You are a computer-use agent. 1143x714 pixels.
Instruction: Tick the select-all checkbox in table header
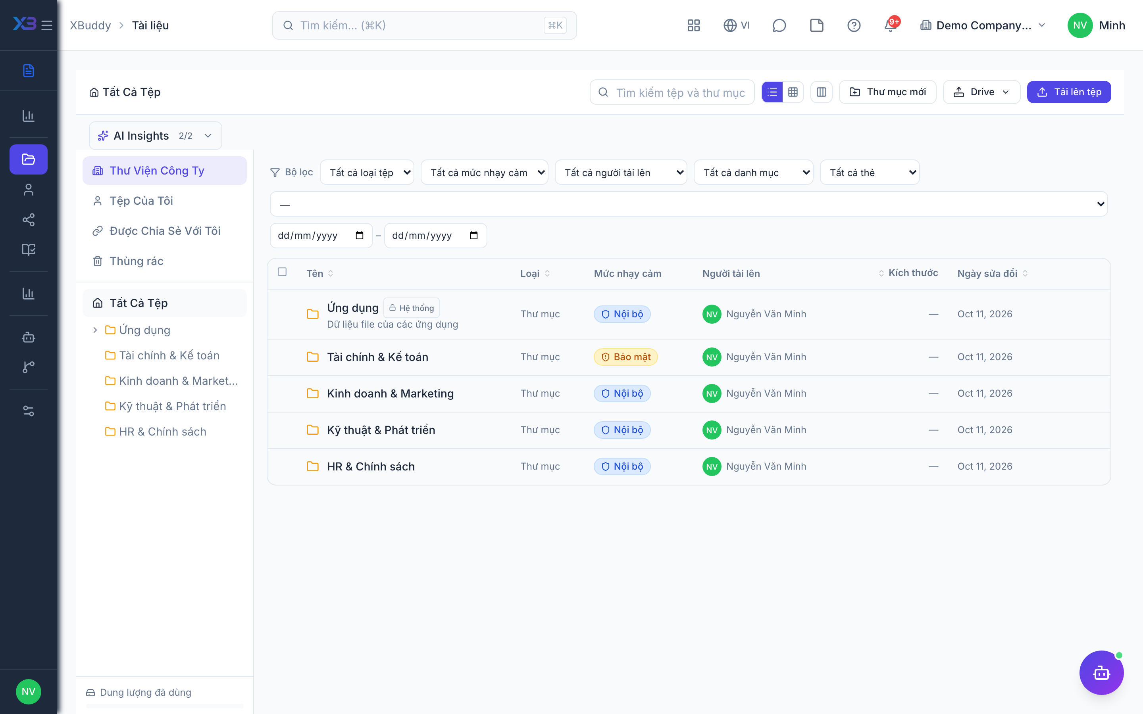pos(282,272)
